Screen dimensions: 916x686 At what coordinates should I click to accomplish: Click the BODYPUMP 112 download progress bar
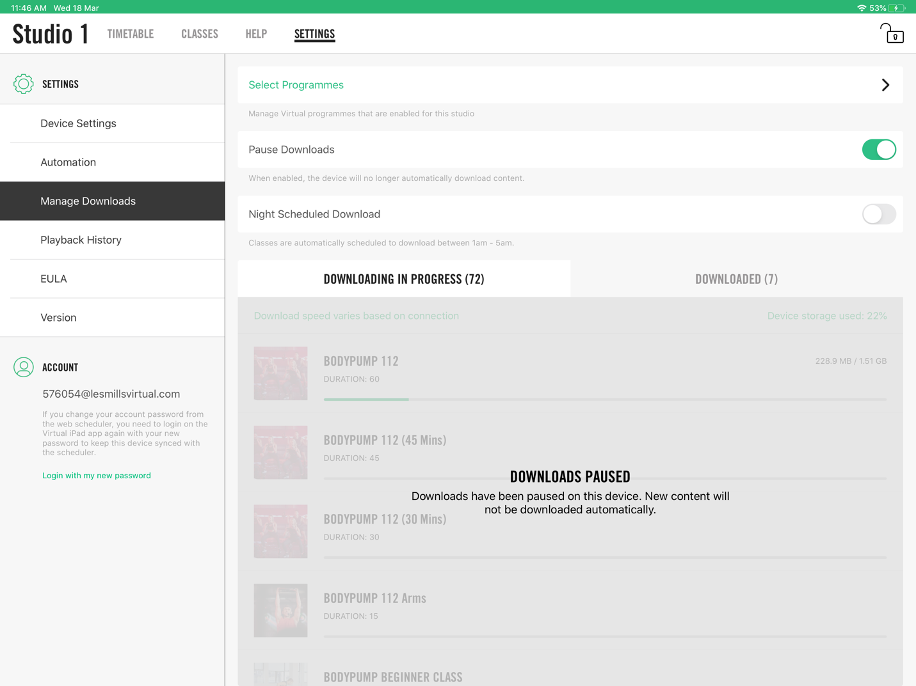click(x=605, y=400)
